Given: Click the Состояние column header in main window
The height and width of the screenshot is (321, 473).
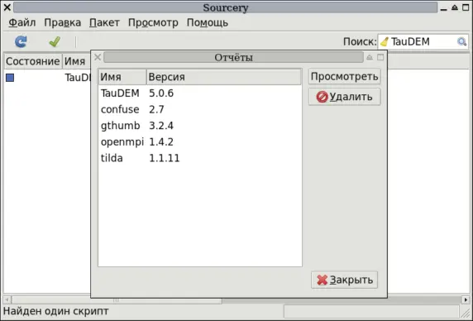Looking at the screenshot, I should 32,61.
